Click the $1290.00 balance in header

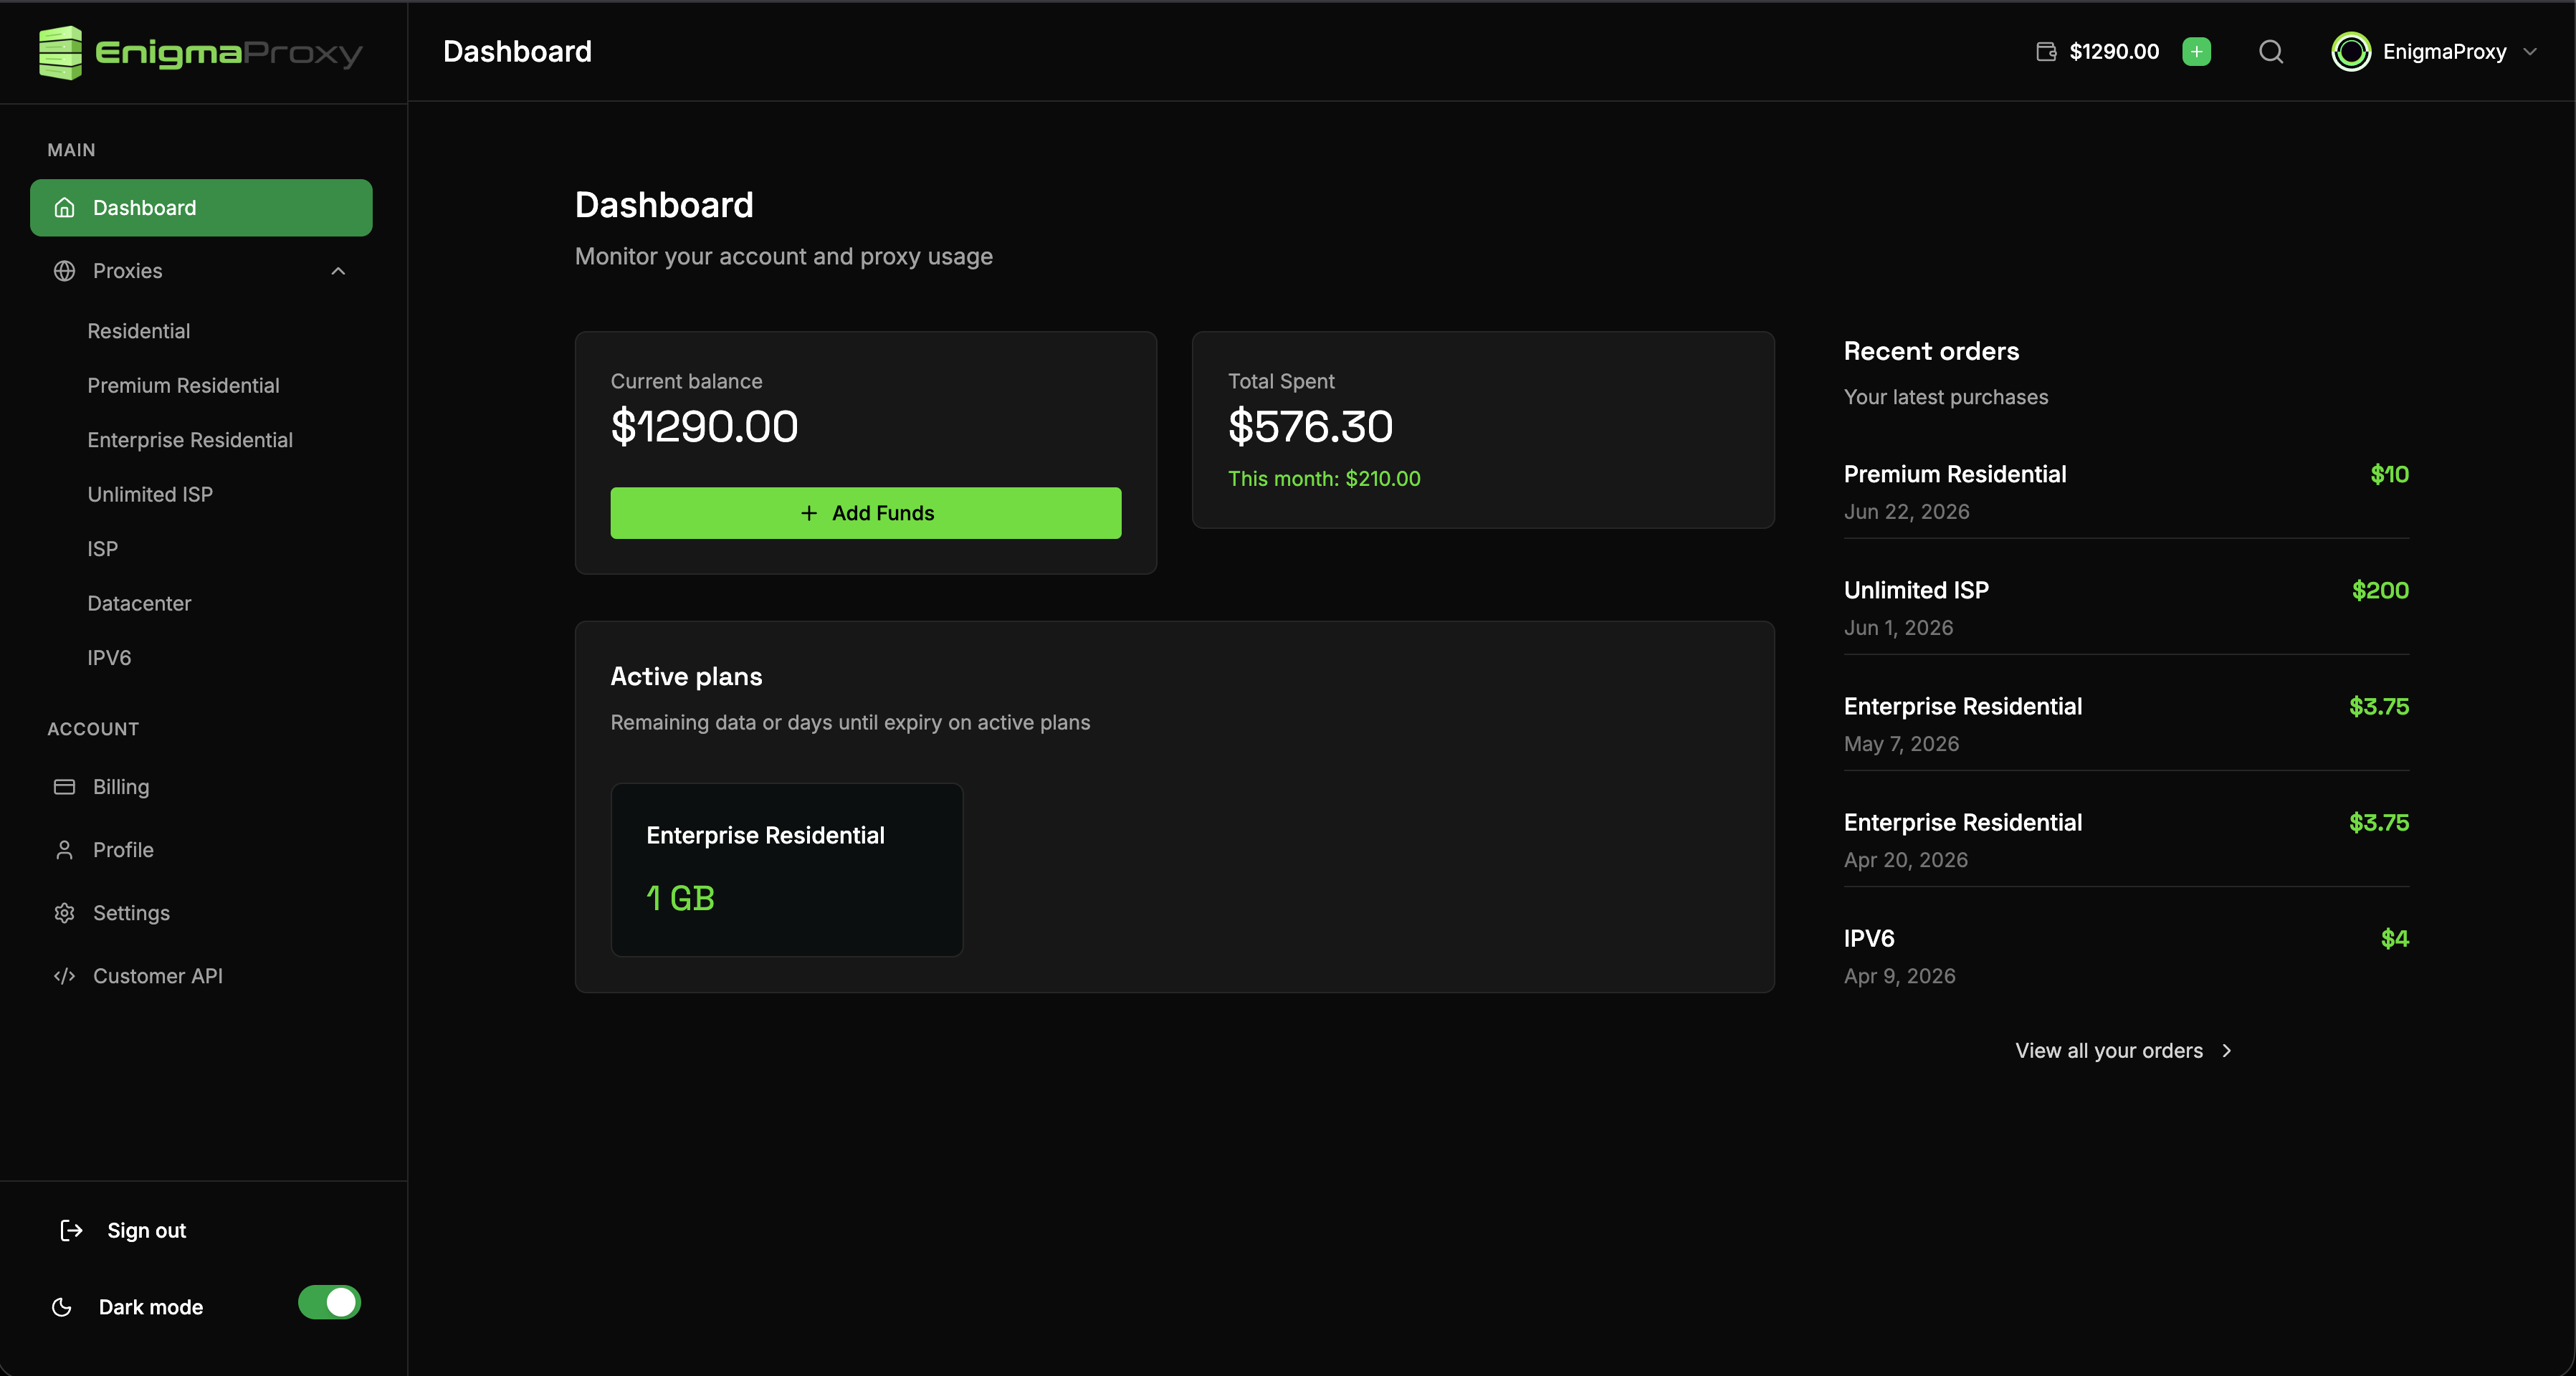pyautogui.click(x=2114, y=52)
